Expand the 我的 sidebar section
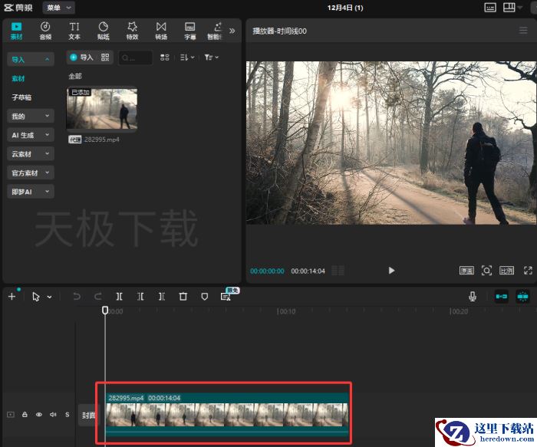537x447 pixels. (30, 116)
